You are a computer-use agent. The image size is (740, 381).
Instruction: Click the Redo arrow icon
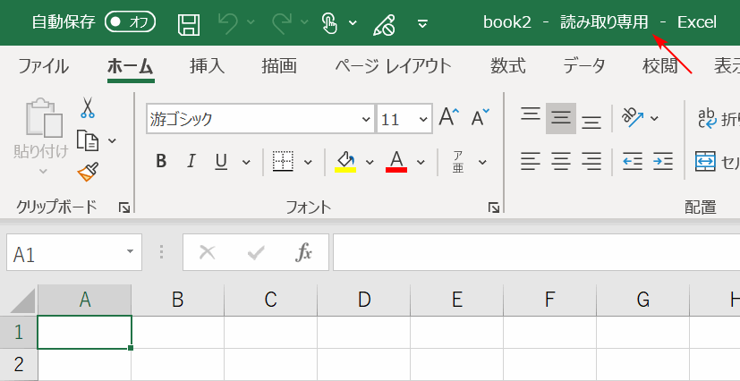284,23
